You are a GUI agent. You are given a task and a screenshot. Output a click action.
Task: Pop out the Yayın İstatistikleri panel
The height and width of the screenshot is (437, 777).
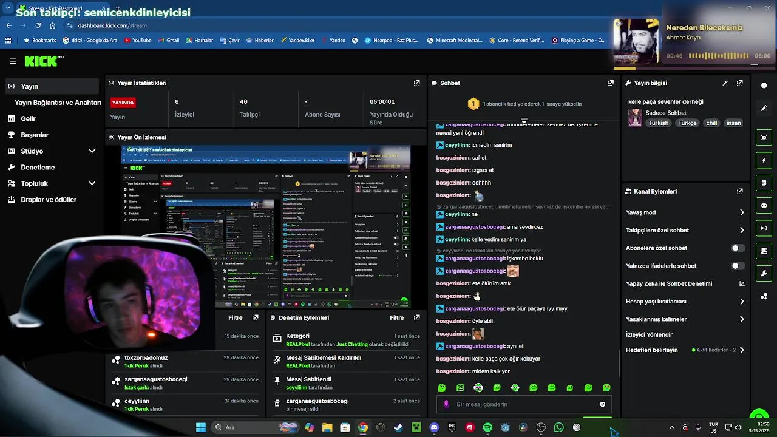coord(416,83)
